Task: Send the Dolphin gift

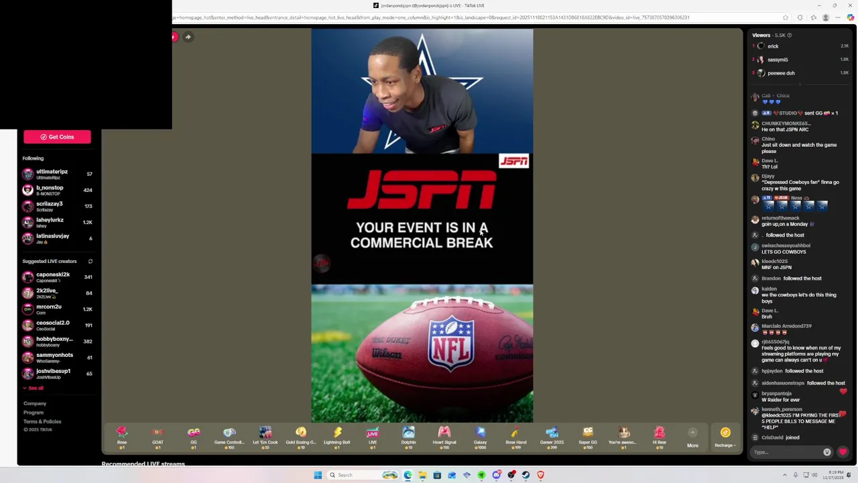Action: tap(408, 437)
